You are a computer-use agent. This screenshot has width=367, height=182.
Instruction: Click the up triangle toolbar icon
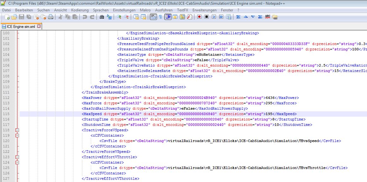click(245, 17)
